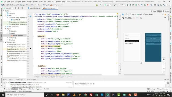172x97 pixels.
Task: Open the Terminal tool window
Action: pos(7,89)
